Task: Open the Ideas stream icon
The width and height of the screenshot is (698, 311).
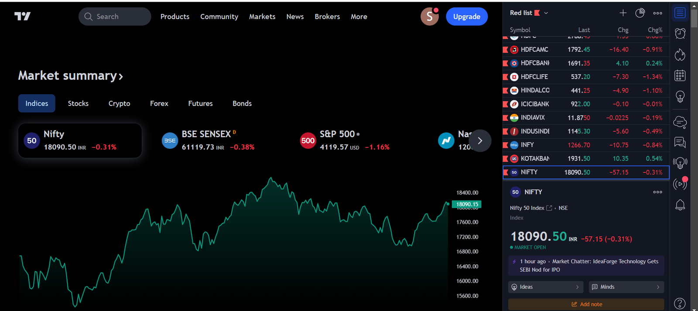Action: click(680, 163)
